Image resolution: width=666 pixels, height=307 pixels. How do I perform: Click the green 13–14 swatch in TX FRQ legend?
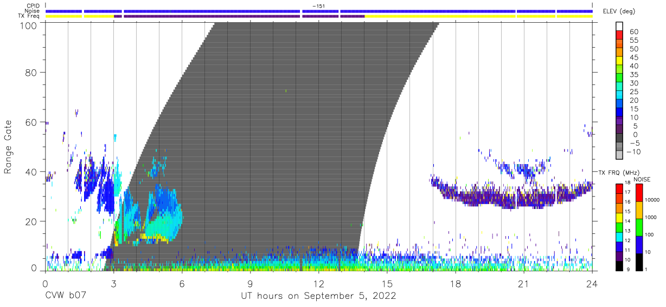620,226
